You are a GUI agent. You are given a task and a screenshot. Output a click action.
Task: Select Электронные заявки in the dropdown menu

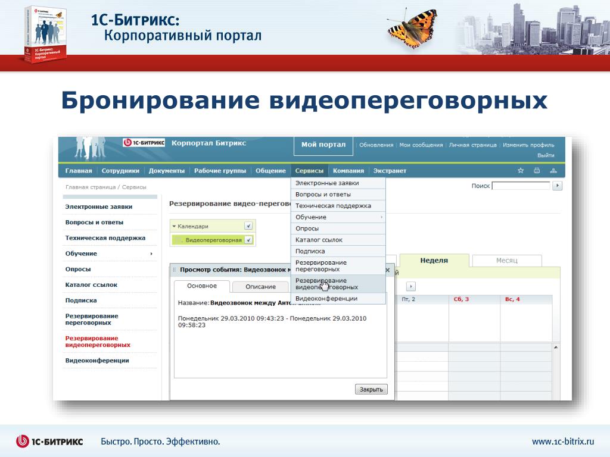(338, 183)
